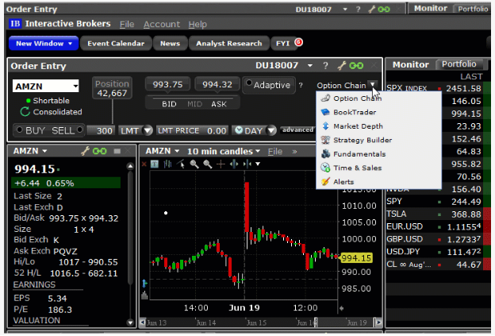This screenshot has height=336, width=495.
Task: Select the trendline pointer tool in chart toolbar
Action: click(181, 164)
